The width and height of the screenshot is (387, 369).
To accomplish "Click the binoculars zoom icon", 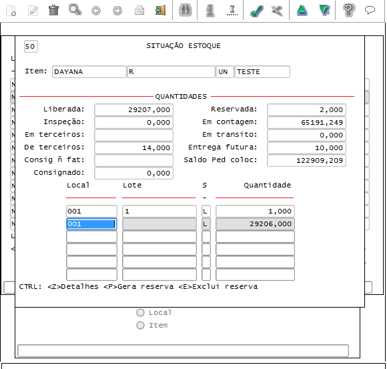I will pyautogui.click(x=185, y=11).
